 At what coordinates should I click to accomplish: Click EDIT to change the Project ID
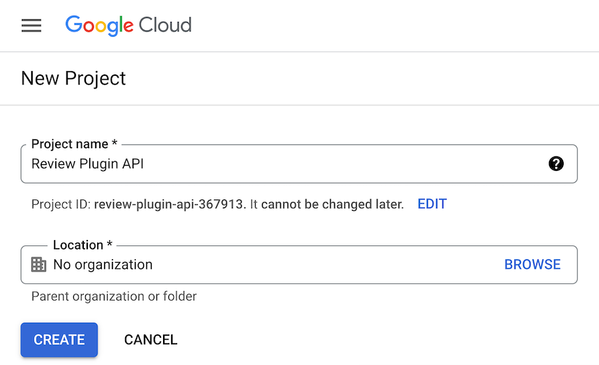432,204
